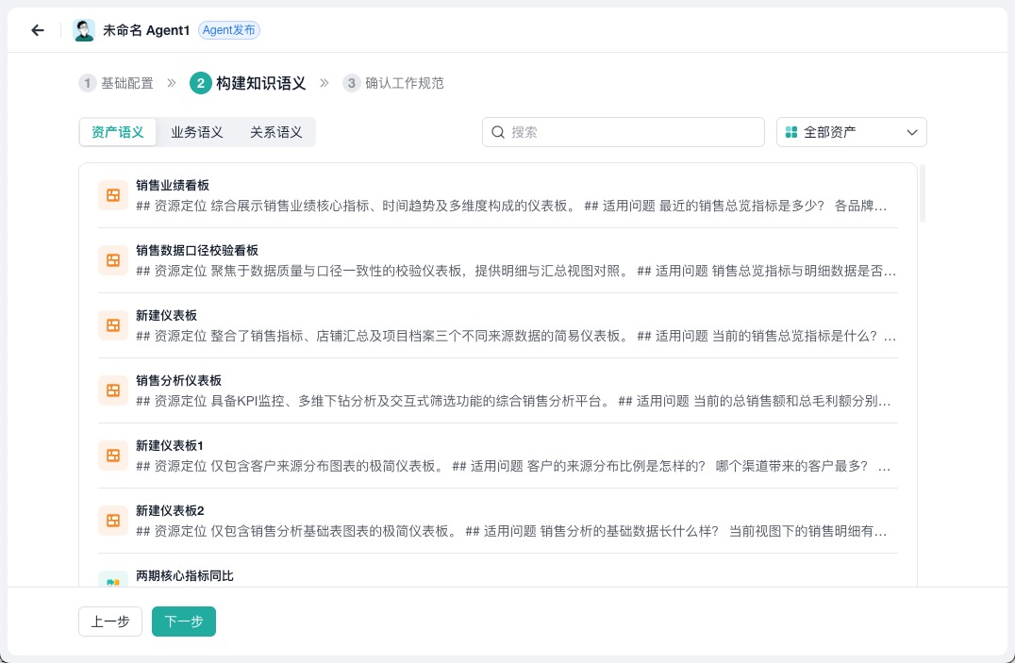
Task: Click the search magnifier icon
Action: click(x=498, y=132)
